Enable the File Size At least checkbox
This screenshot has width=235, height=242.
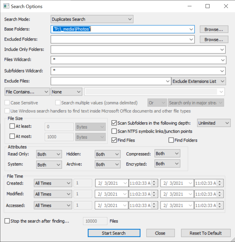12,126
